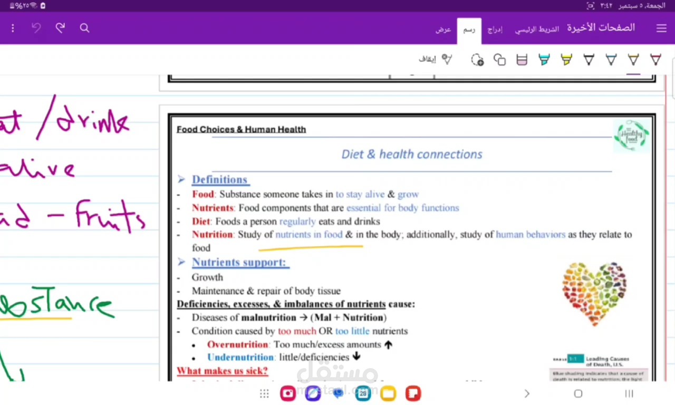
Task: Open the search magnifier
Action: coord(84,28)
